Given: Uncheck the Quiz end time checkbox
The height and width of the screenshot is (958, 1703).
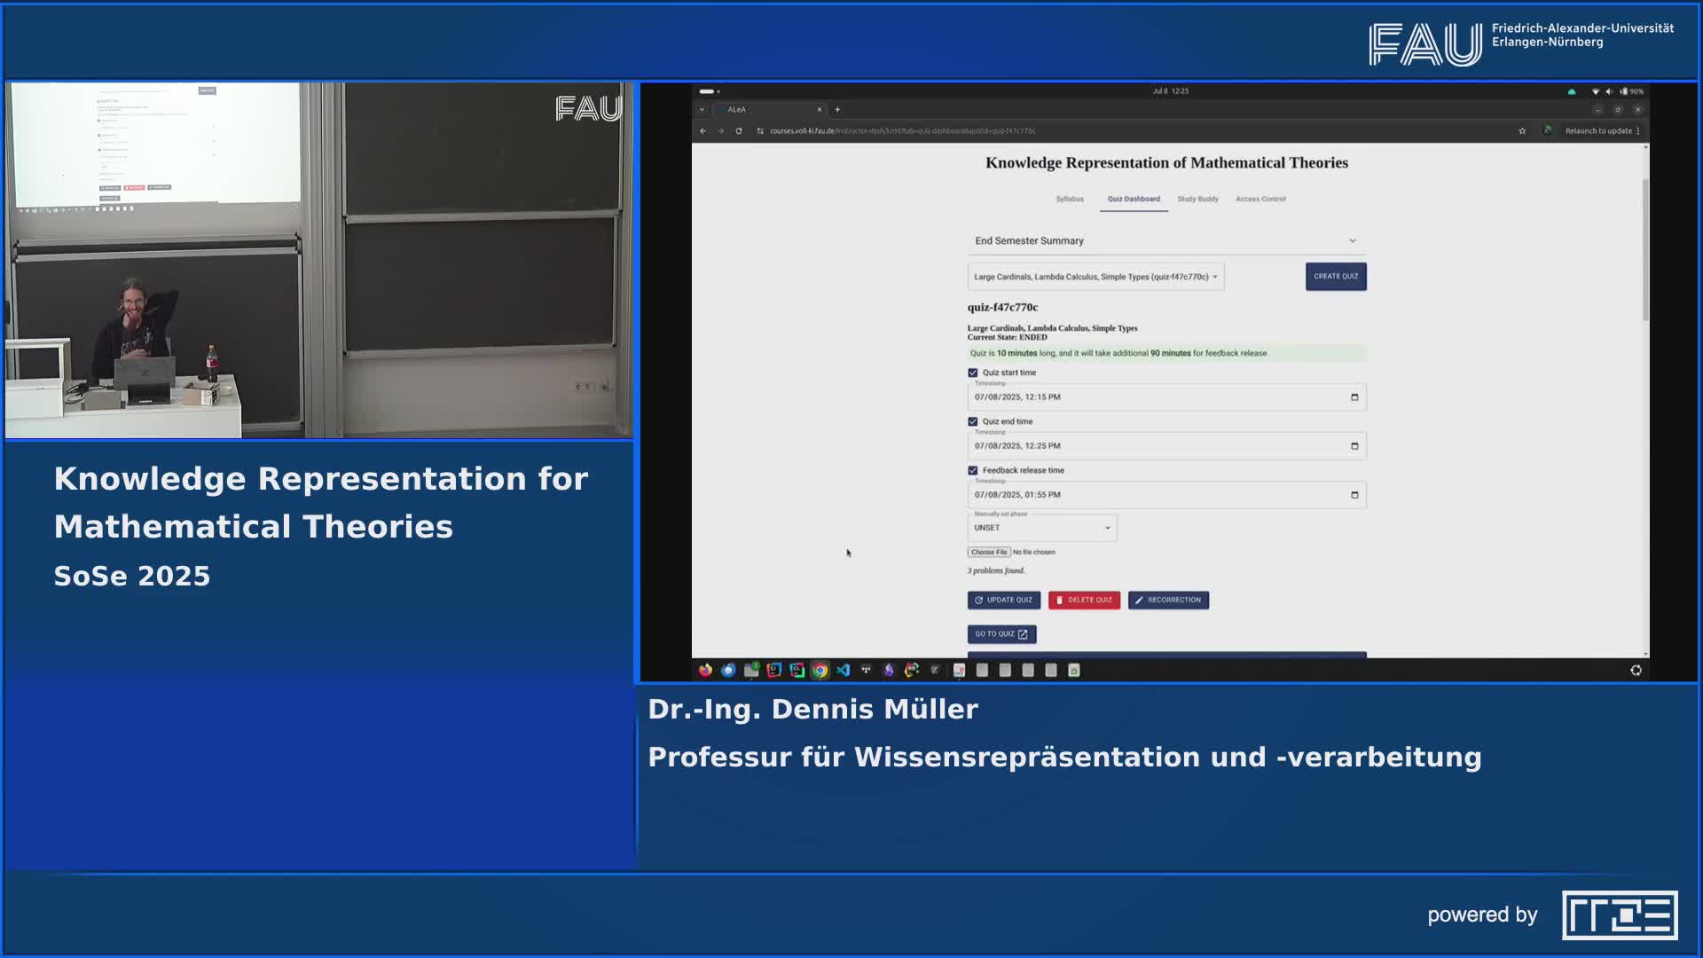Looking at the screenshot, I should tap(973, 422).
